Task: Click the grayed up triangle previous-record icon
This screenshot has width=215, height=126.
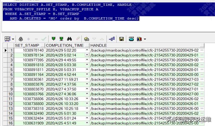Action: [102, 39]
